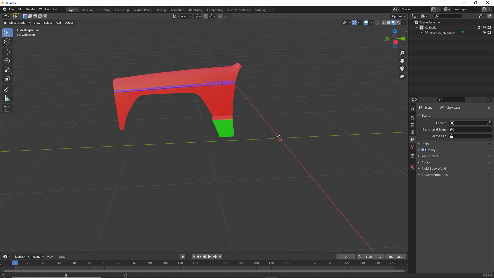This screenshot has width=494, height=278.
Task: Open the viewport Add menu
Action: (x=58, y=23)
